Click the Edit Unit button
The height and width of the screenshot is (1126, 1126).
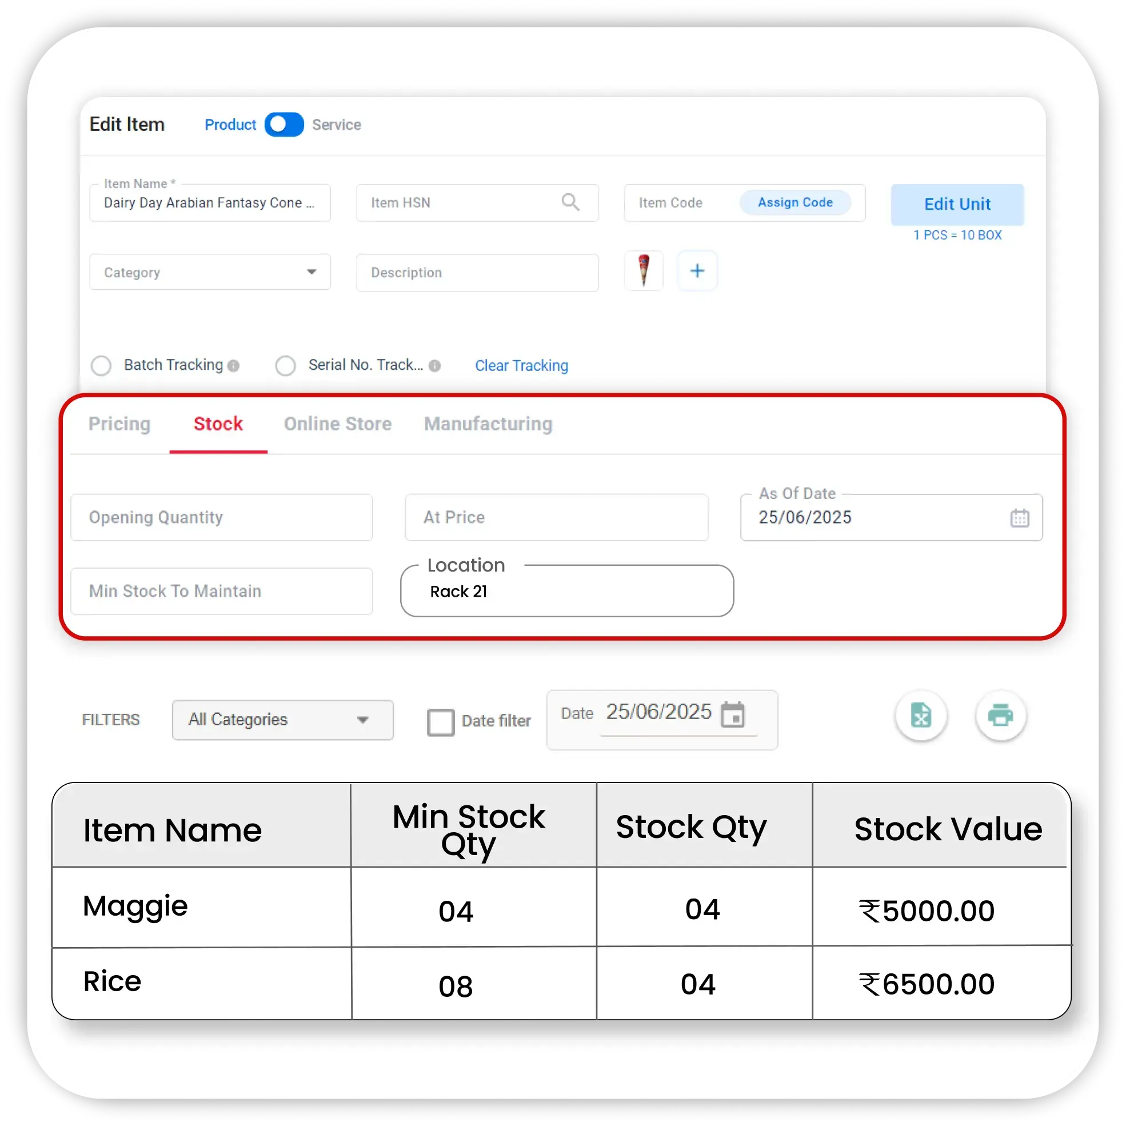tap(956, 204)
